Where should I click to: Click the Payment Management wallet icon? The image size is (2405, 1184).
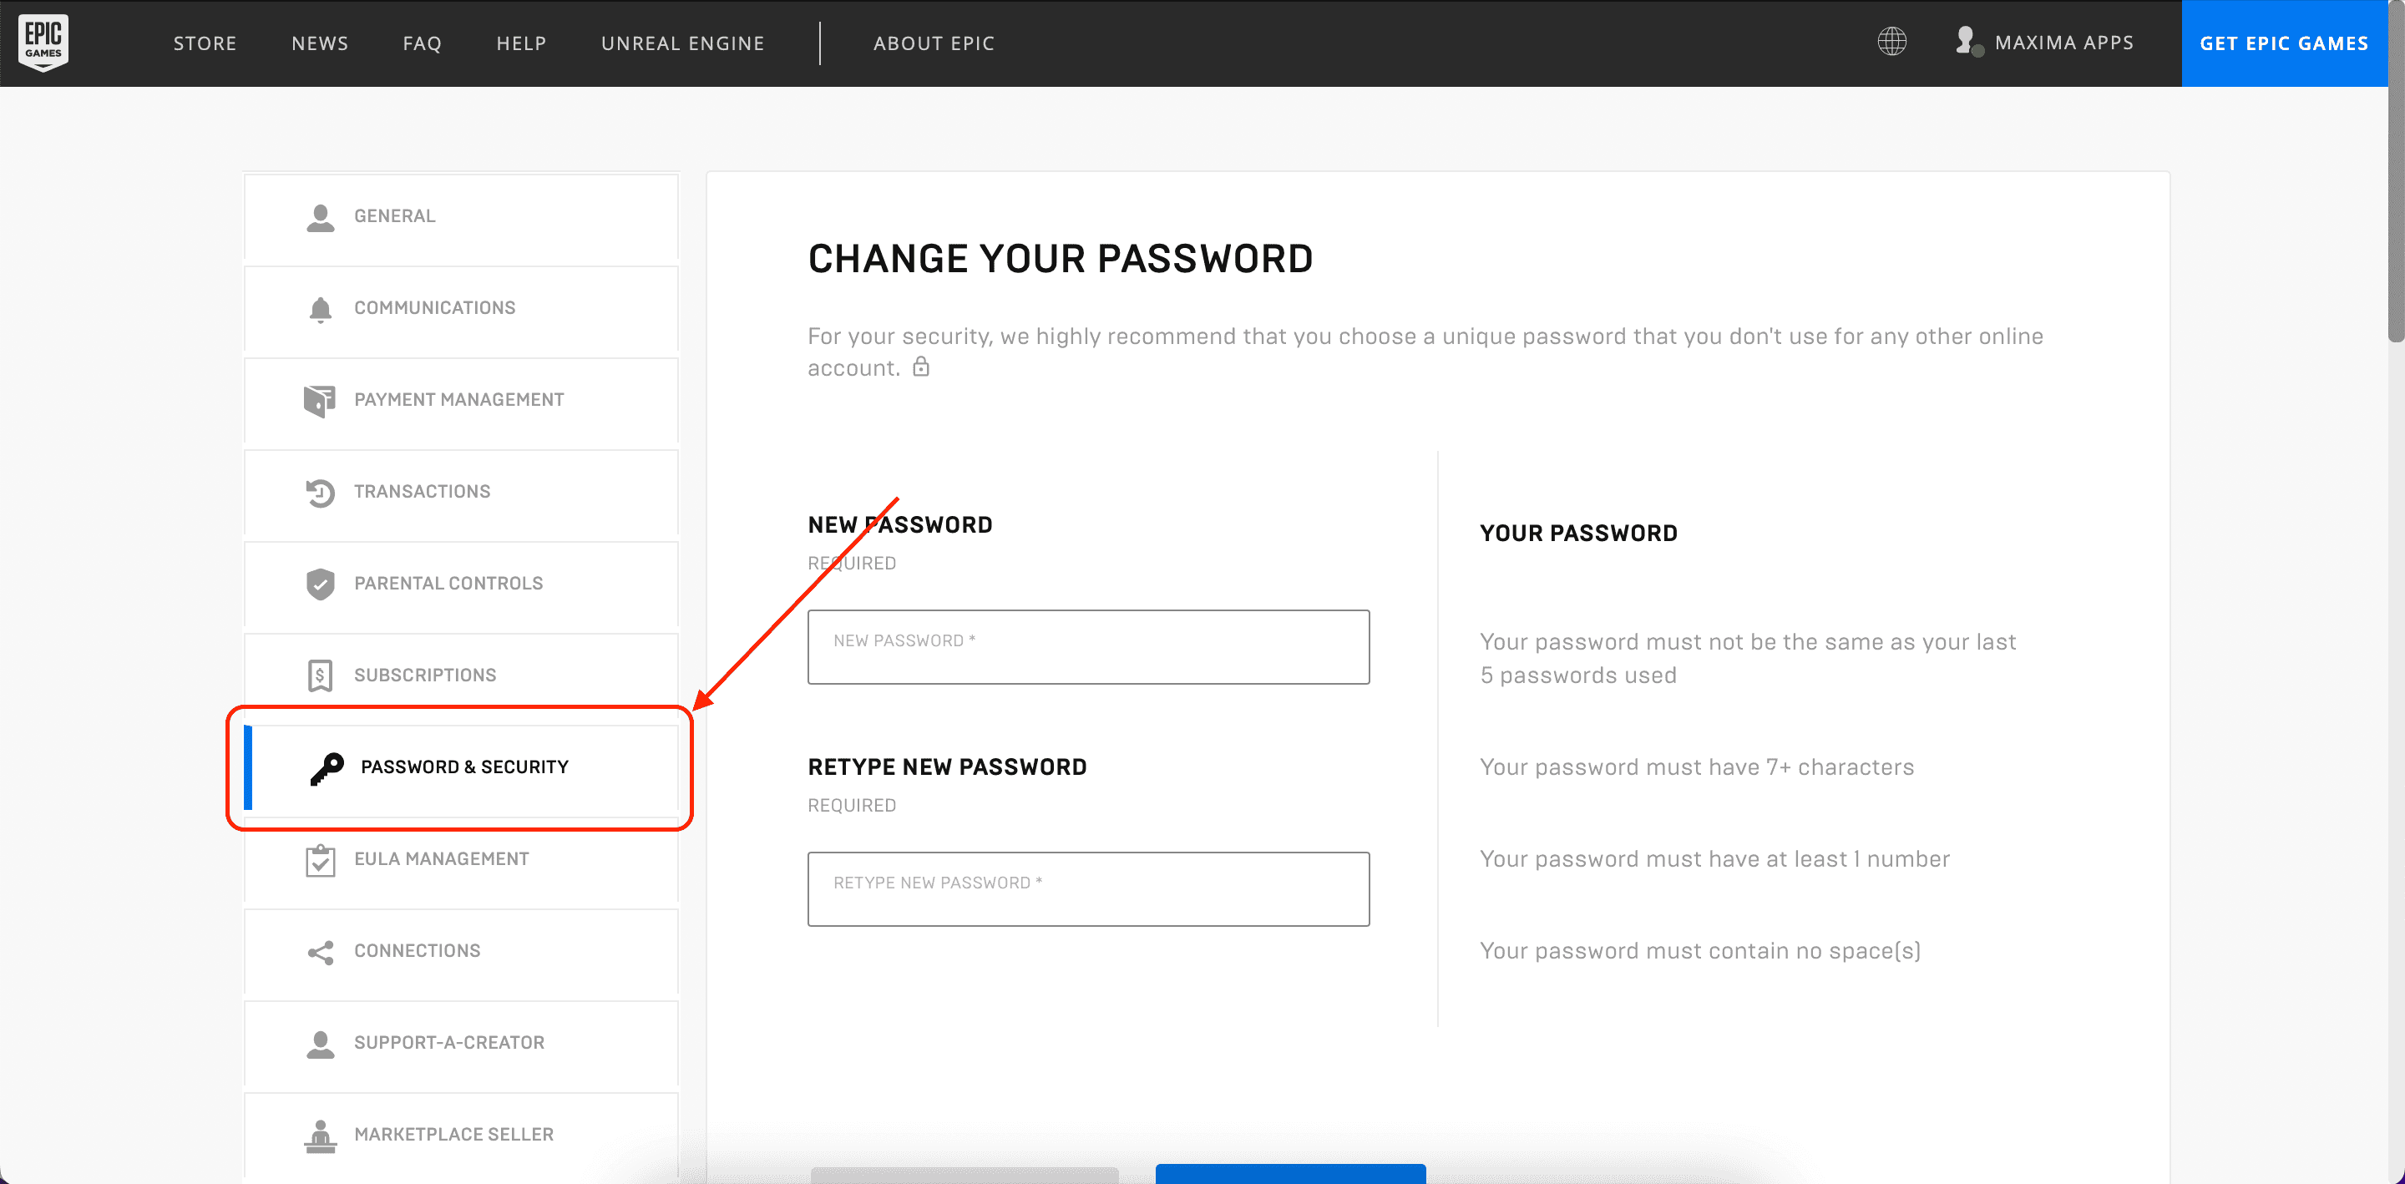[319, 401]
